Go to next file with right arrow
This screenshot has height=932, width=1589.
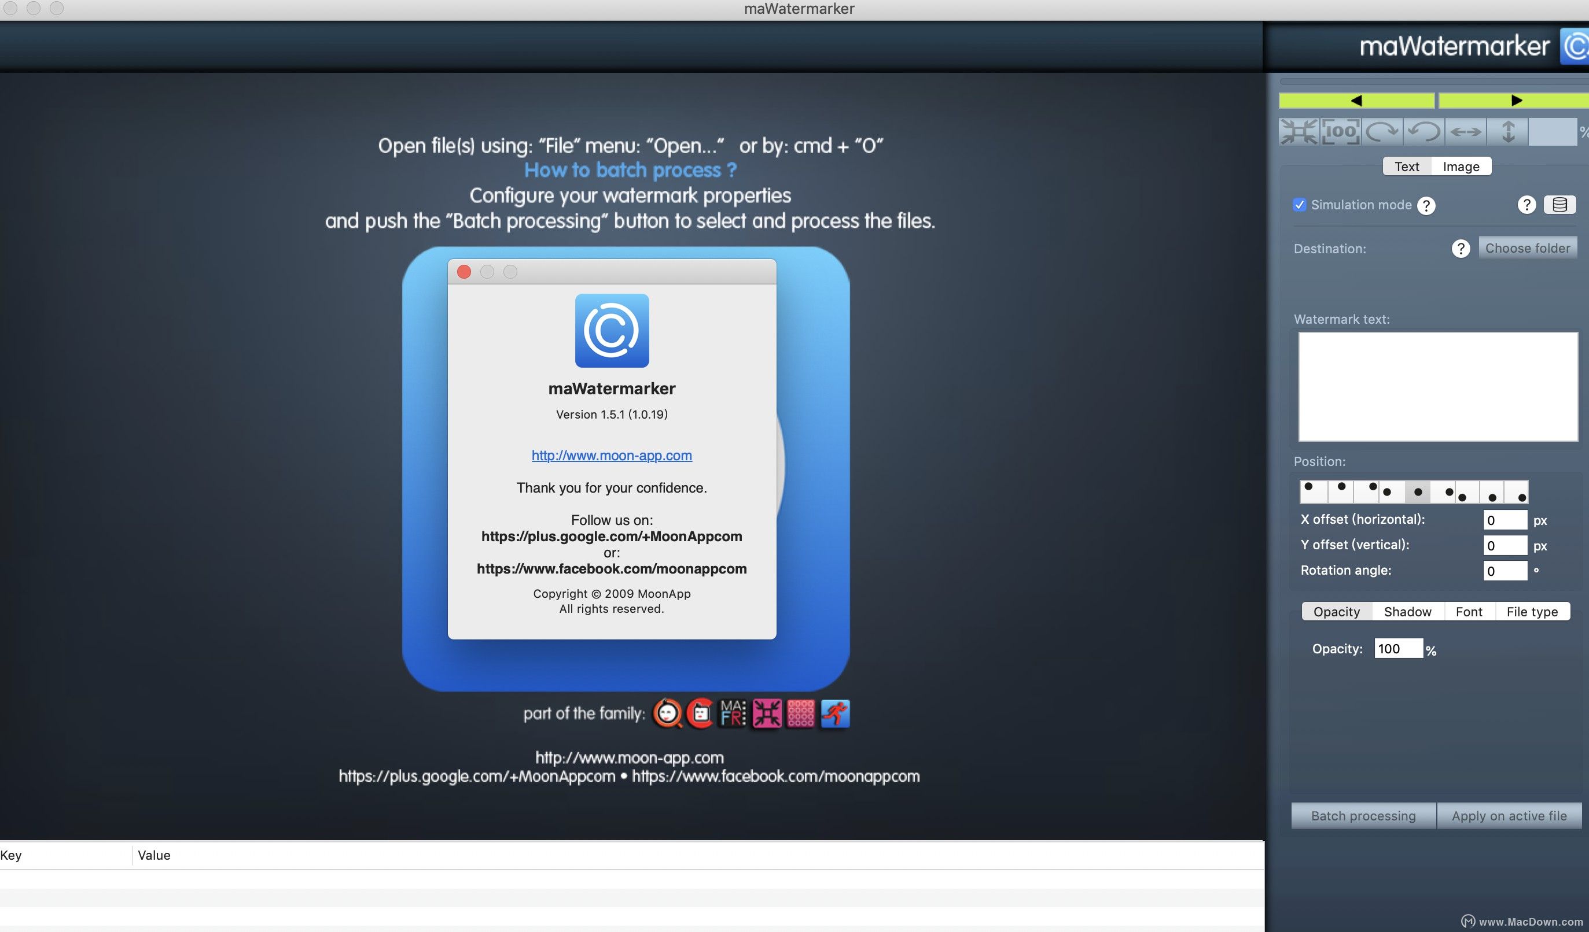click(x=1517, y=100)
